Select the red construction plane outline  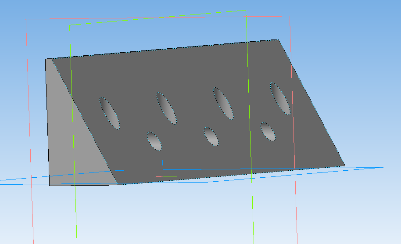[29, 132]
